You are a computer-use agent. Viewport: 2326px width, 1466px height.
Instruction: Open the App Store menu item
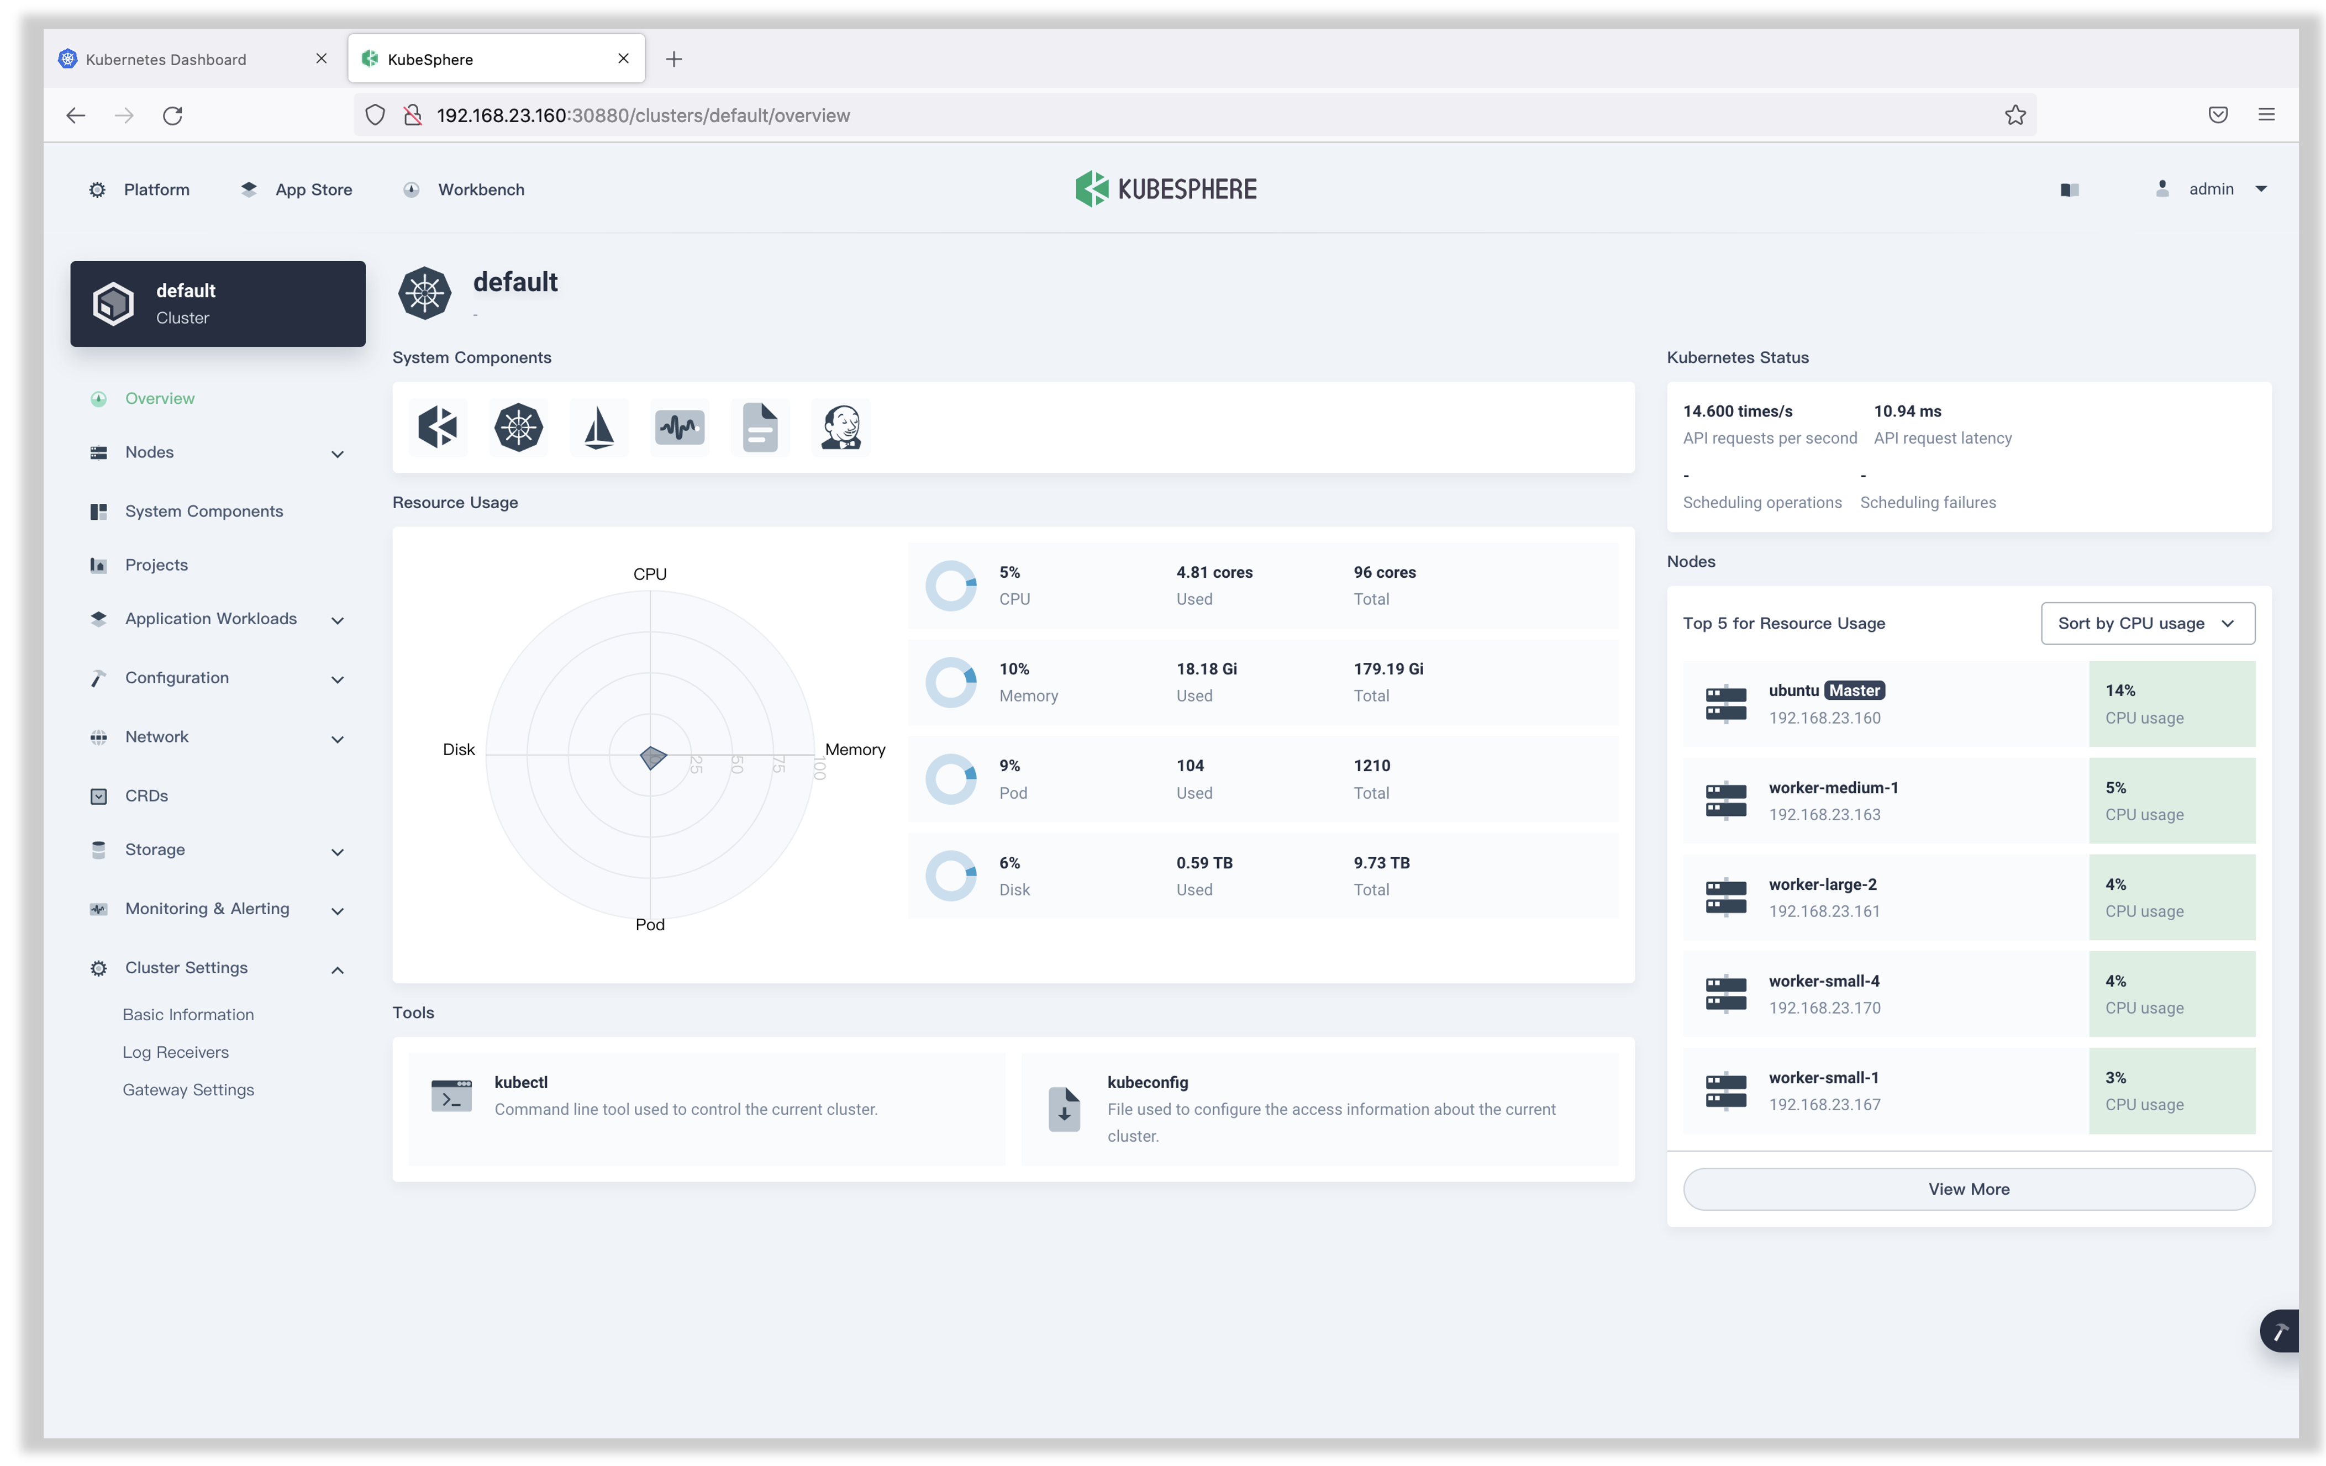click(296, 189)
